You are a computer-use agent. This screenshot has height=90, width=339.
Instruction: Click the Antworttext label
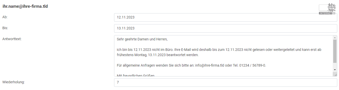click(12, 39)
